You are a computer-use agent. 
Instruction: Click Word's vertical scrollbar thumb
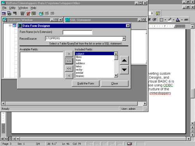click(193, 93)
